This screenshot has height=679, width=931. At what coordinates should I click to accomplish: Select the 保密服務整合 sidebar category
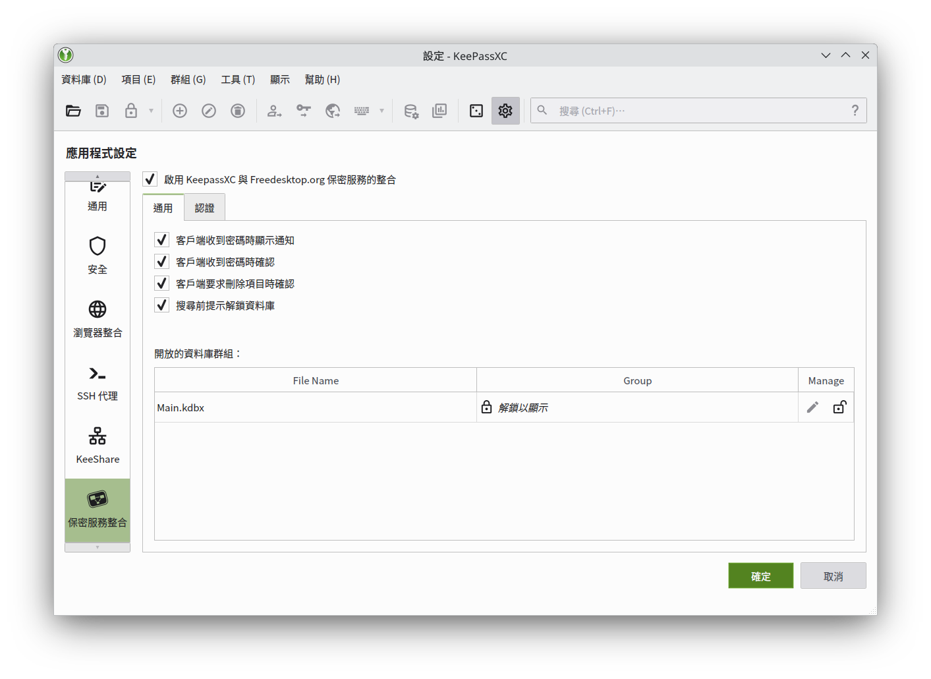(98, 510)
